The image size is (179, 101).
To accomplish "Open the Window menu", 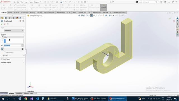I will (36, 2).
